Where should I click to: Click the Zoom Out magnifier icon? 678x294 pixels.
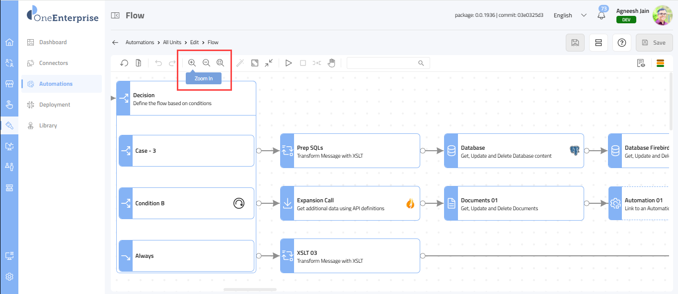click(x=206, y=63)
